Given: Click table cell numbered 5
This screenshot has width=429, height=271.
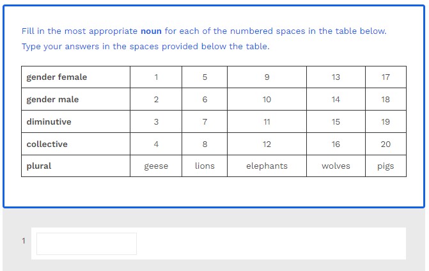Looking at the screenshot, I should (x=205, y=77).
